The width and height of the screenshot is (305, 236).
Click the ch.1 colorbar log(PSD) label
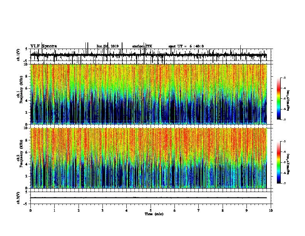click(288, 101)
